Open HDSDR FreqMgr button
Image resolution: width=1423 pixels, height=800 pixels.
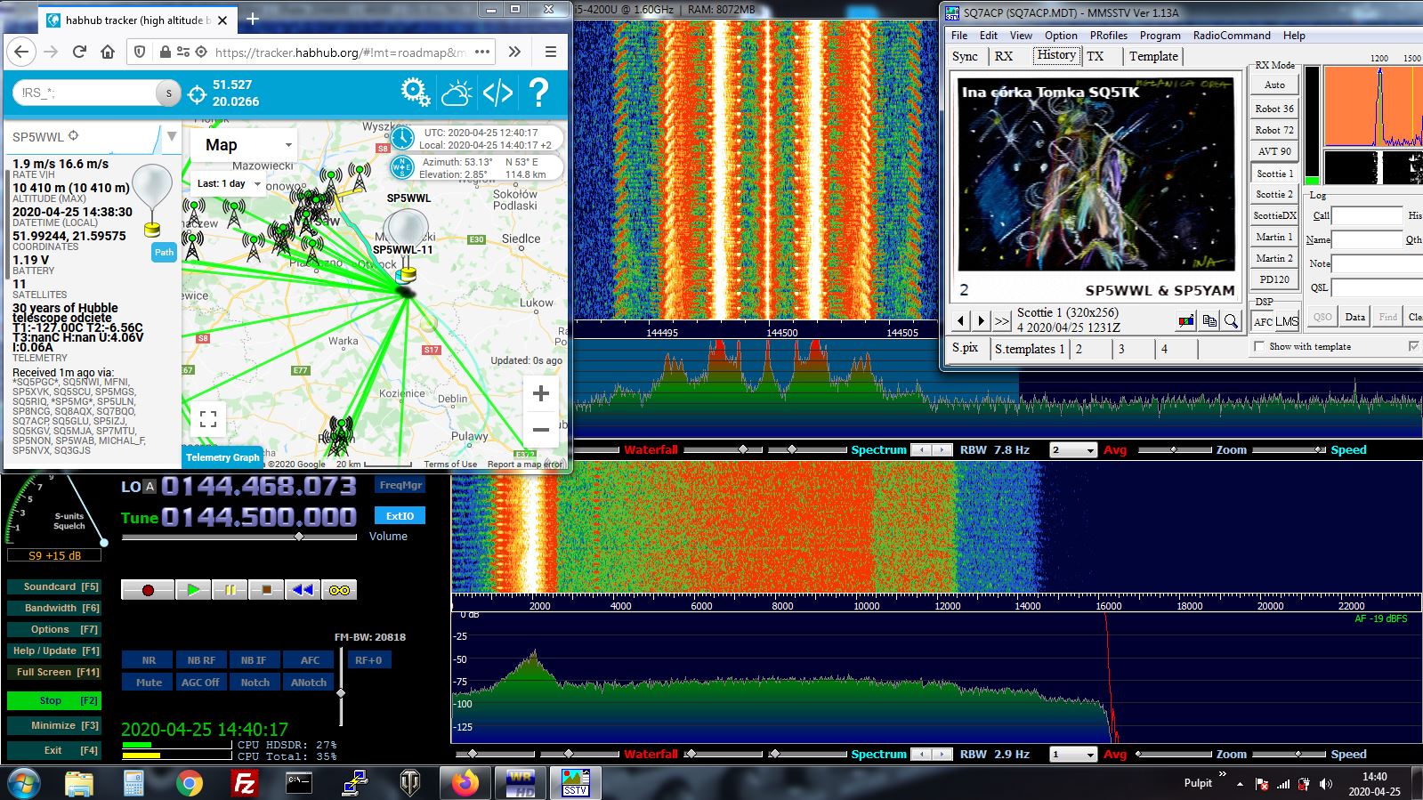[x=400, y=485]
